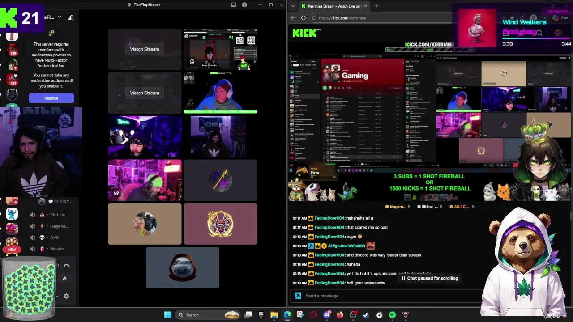Screen dimensions: 573x322
Task: Open Steam from the taskbar
Action: [366, 315]
